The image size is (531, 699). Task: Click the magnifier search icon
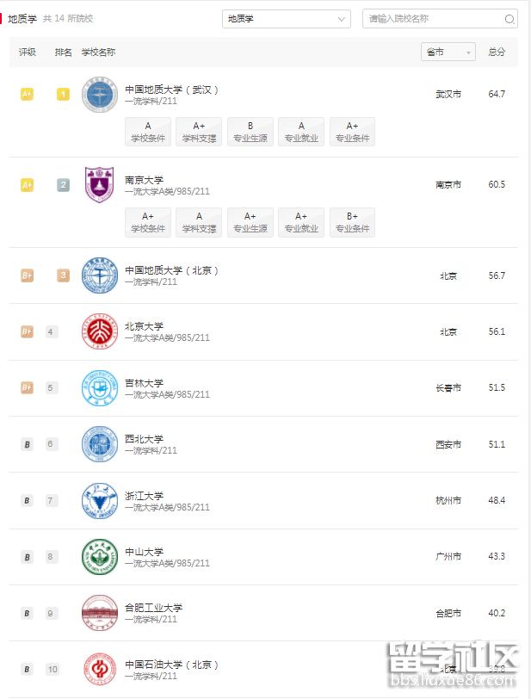[510, 18]
